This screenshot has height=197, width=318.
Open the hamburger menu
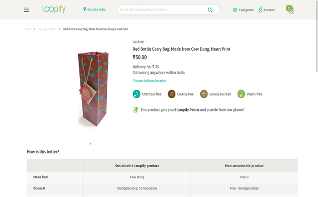26,10
